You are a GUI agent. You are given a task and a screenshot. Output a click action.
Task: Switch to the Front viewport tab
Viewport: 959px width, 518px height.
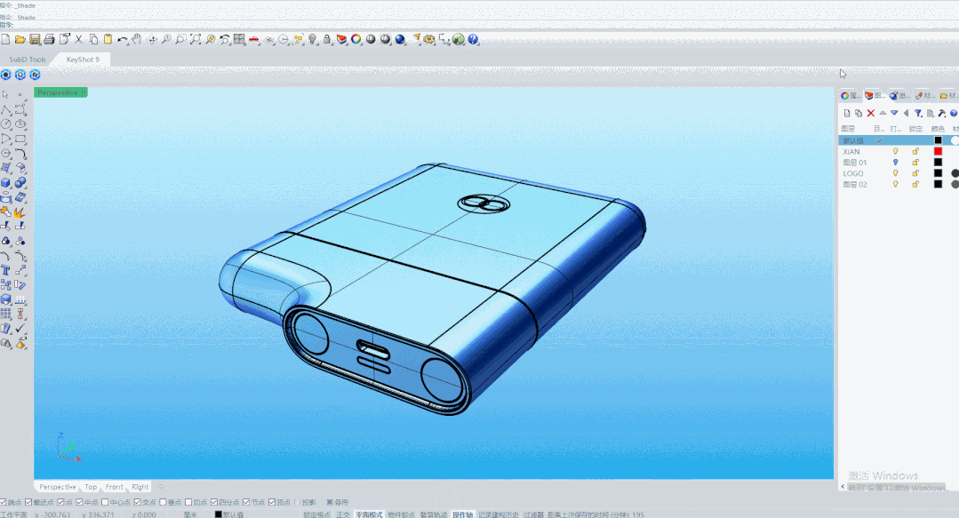click(114, 487)
